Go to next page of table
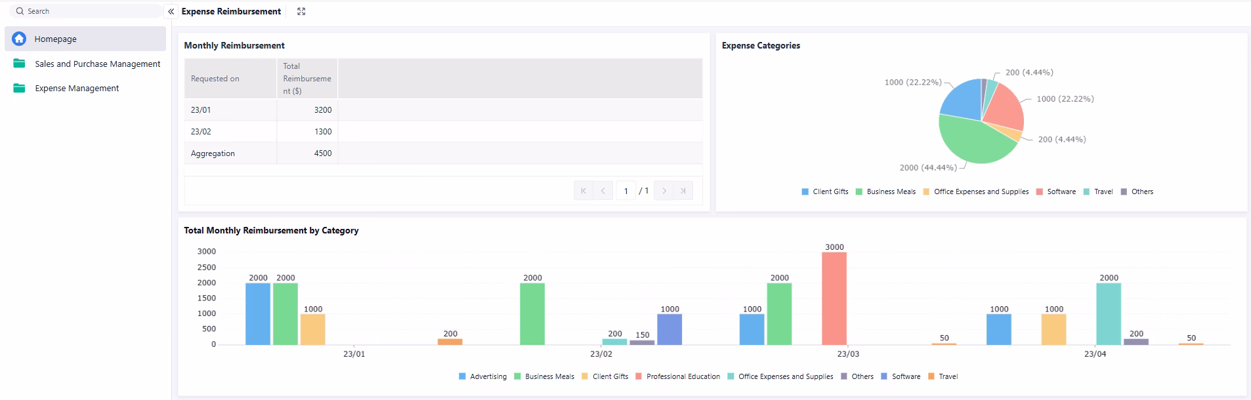The width and height of the screenshot is (1251, 400). click(x=664, y=191)
